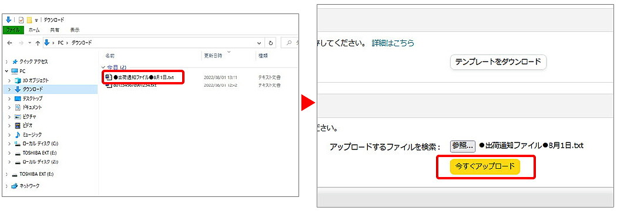Click the ネットワーク icon in sidebar
This screenshot has width=617, height=211.
(15, 186)
